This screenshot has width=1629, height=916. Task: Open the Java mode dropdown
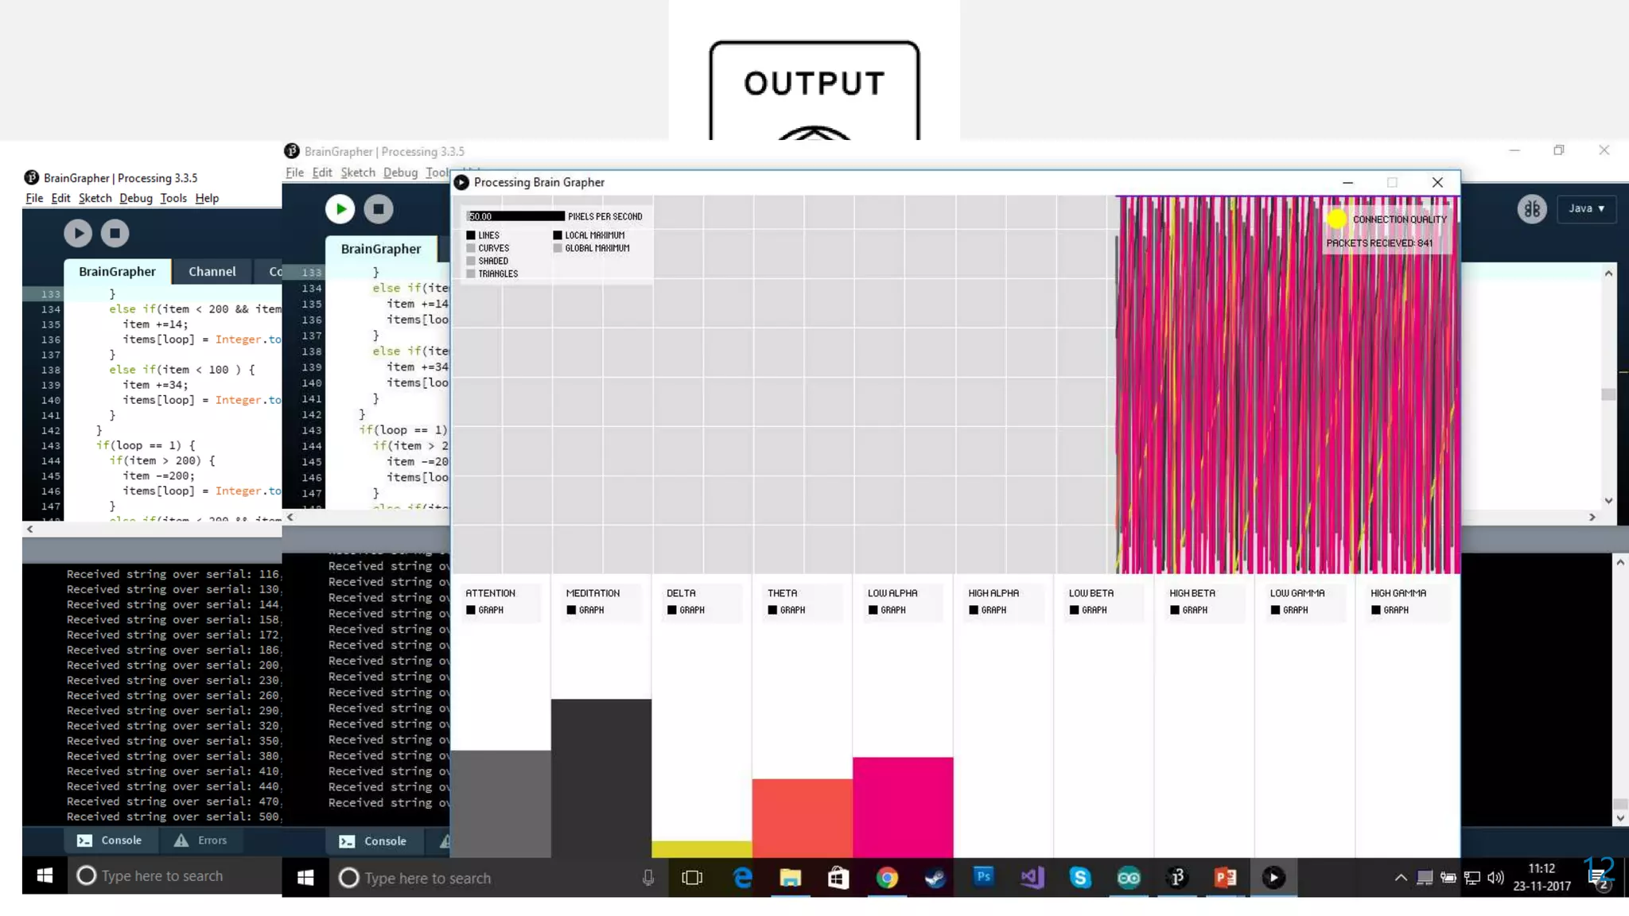click(x=1586, y=208)
